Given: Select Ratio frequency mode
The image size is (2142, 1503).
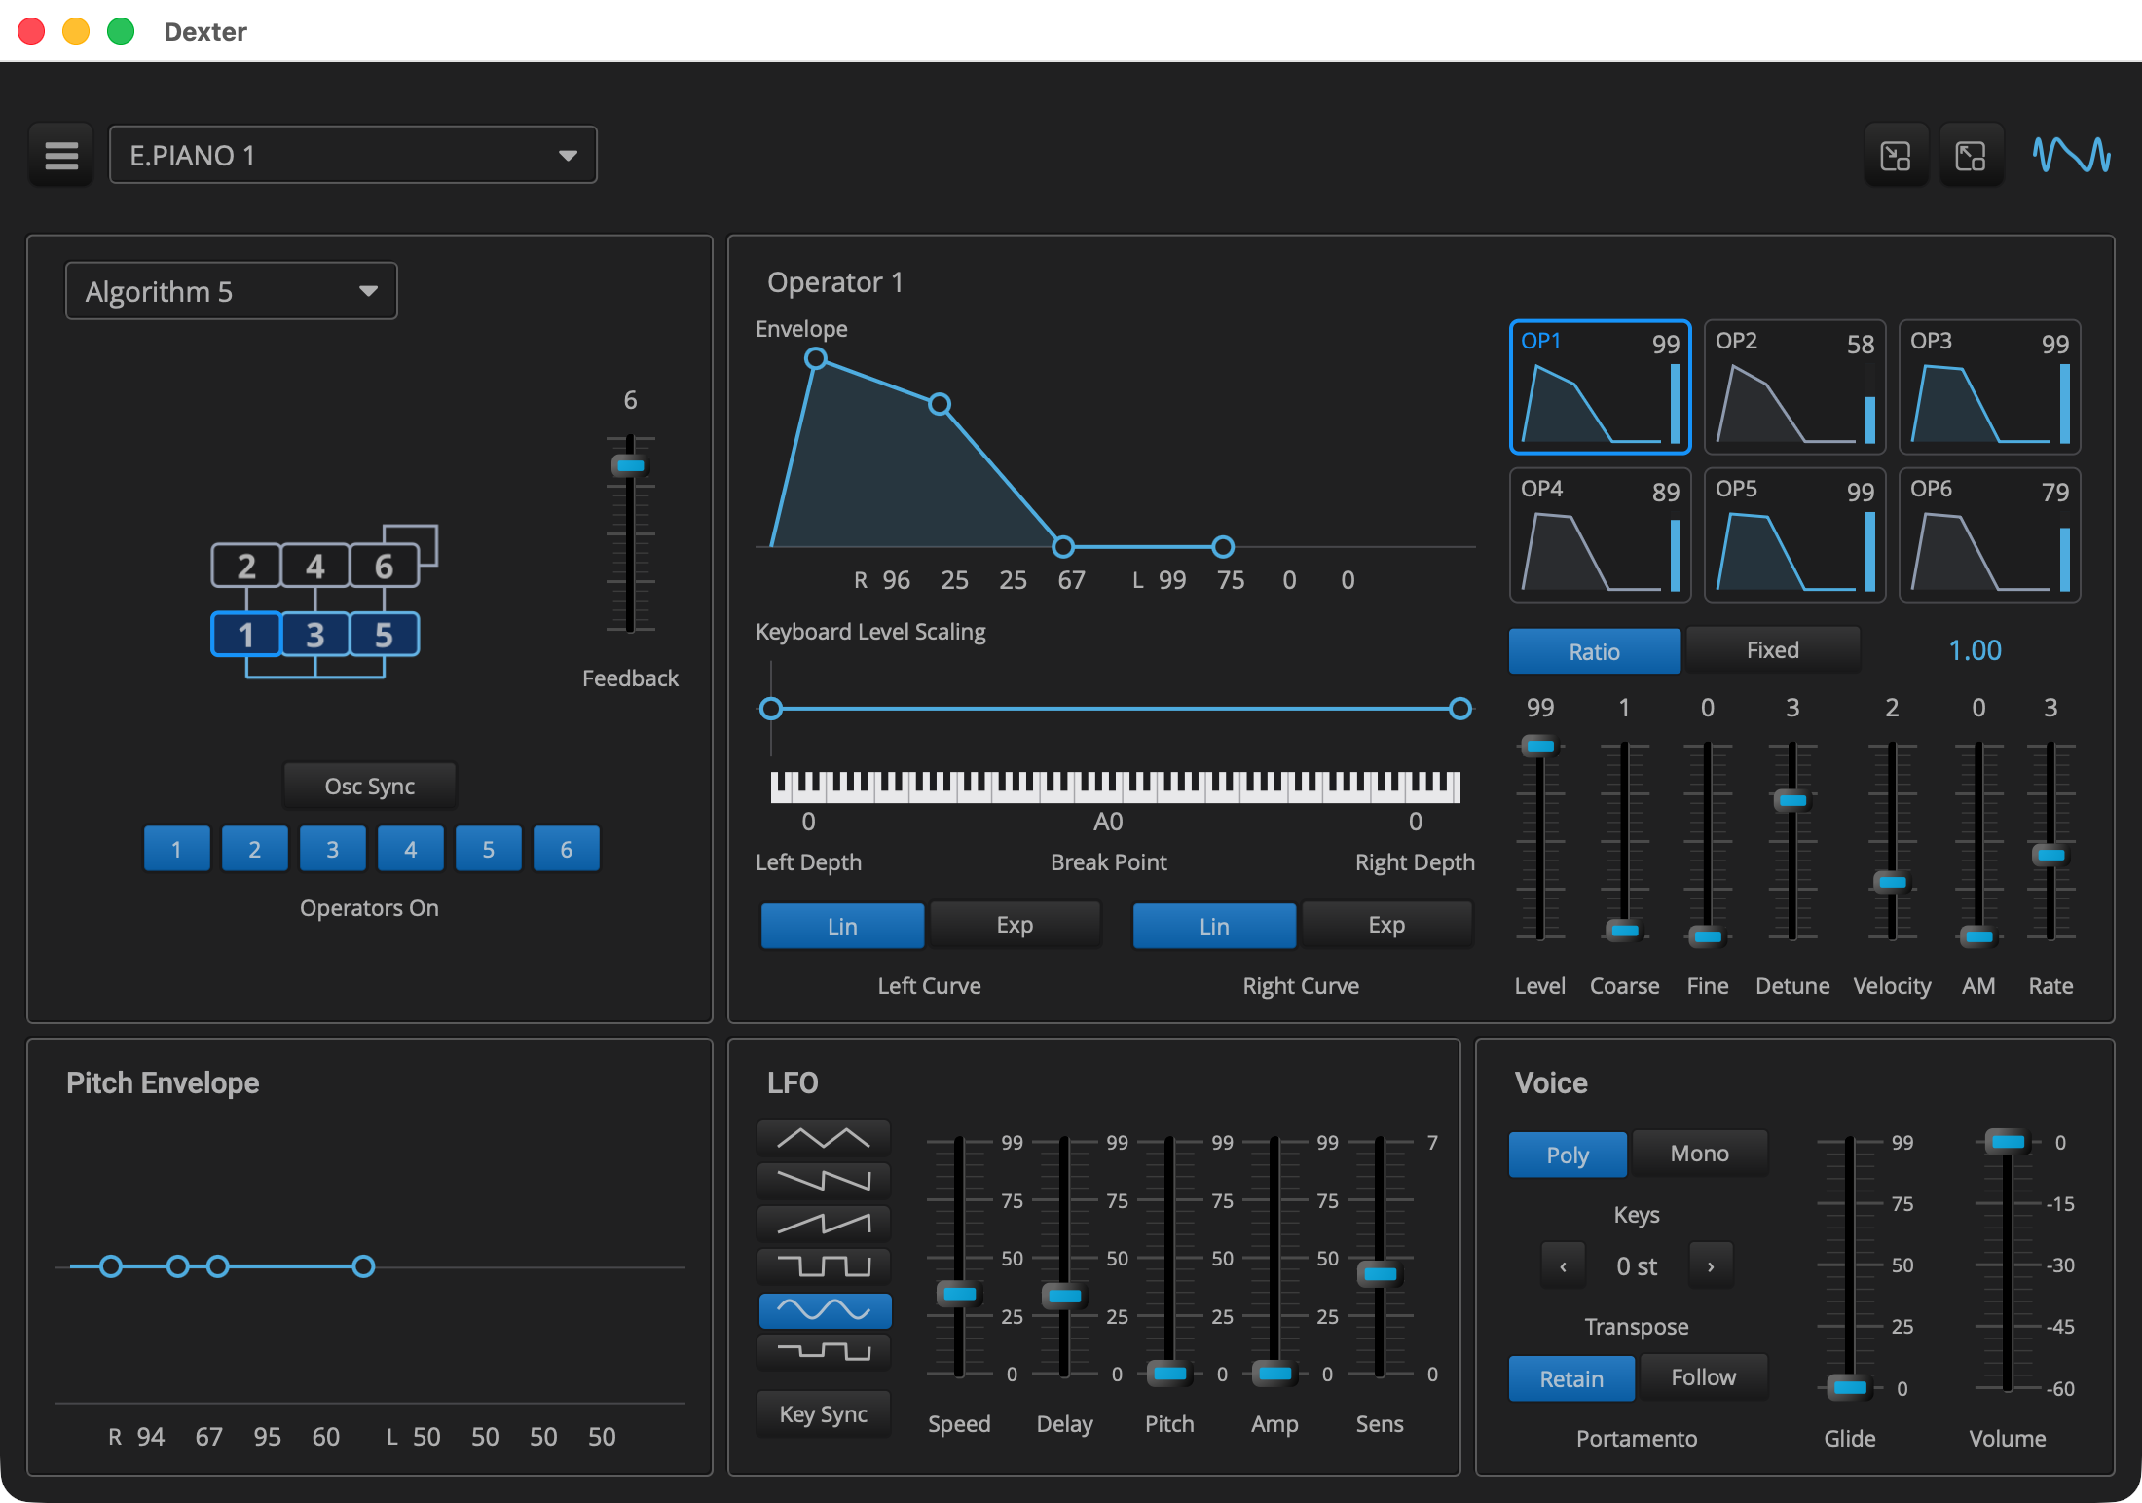Looking at the screenshot, I should 1594,651.
